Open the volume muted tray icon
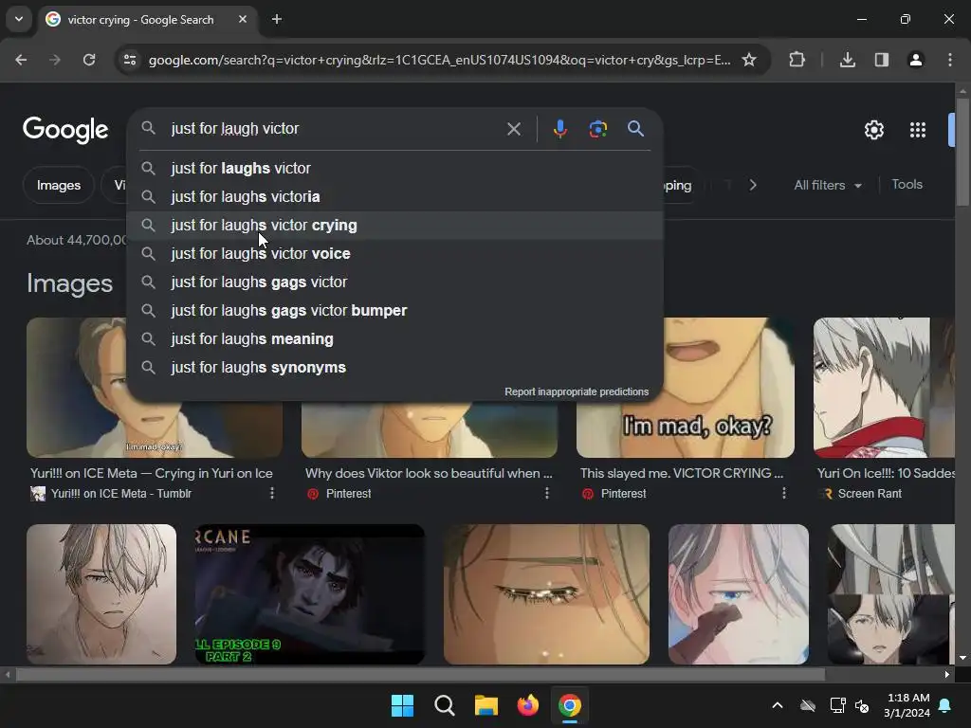This screenshot has width=971, height=728. 861,705
